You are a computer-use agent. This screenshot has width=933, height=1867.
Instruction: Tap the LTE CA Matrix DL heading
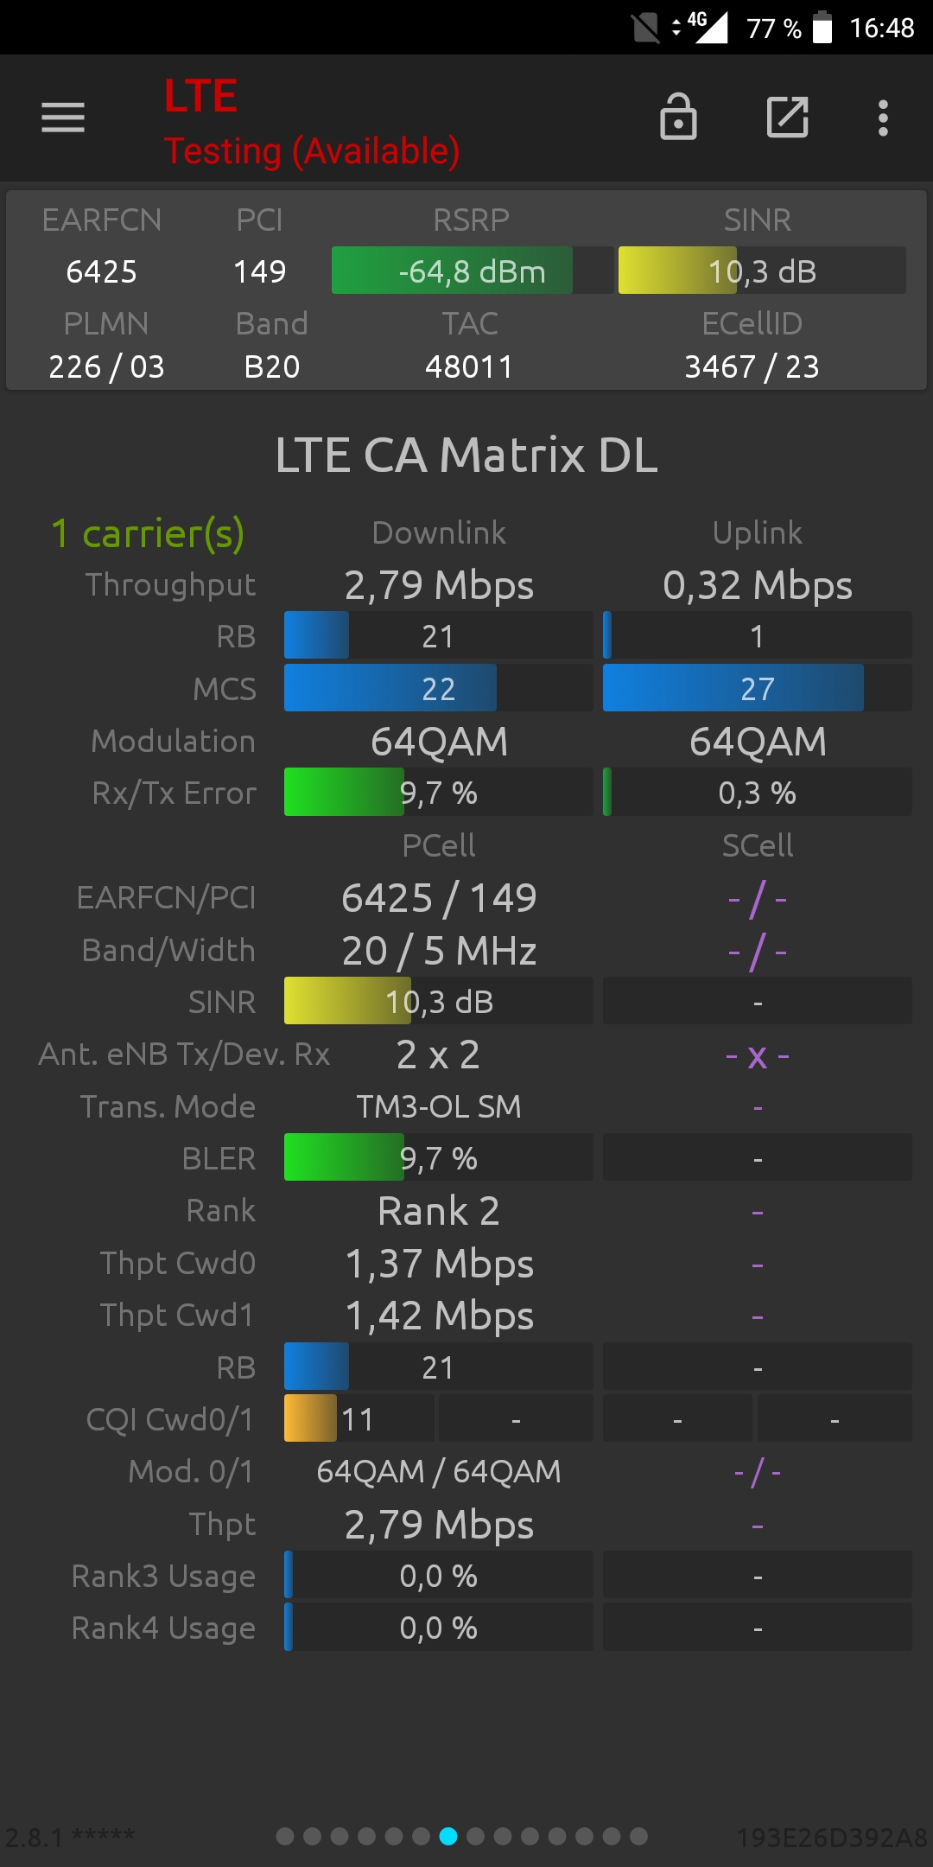click(x=466, y=455)
